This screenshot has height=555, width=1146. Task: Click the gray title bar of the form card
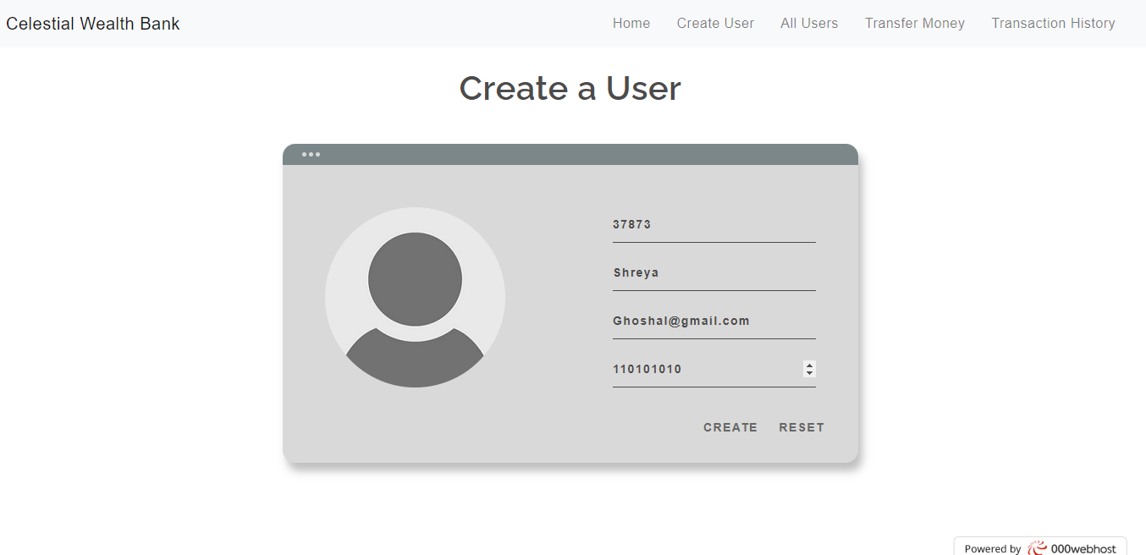tap(570, 154)
